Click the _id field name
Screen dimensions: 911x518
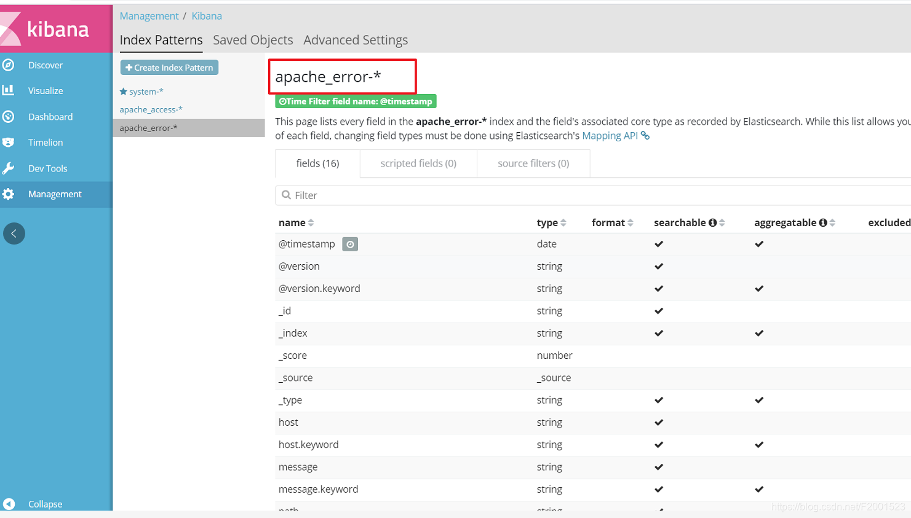coord(285,311)
